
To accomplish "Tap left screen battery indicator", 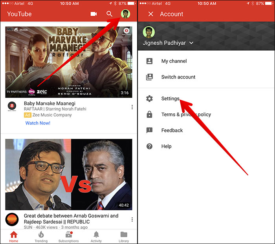I will 132,3.
